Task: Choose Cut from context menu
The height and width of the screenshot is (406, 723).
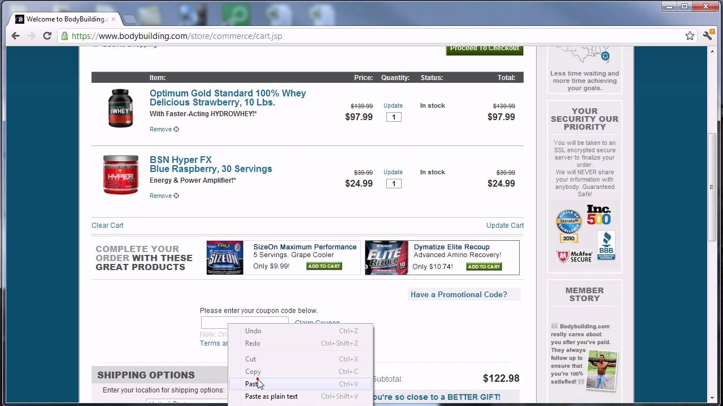Action: (301, 359)
